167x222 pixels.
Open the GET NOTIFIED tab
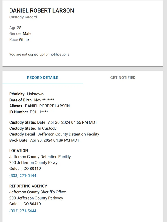point(123,78)
